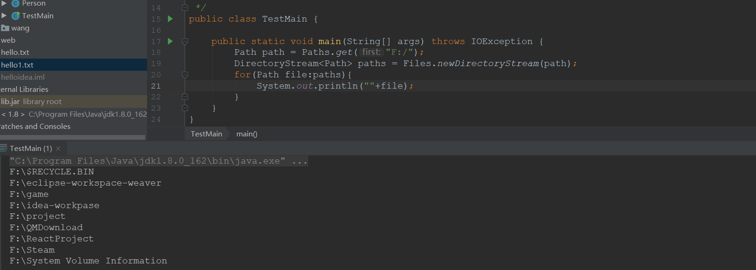
Task: Click 'args' parameter in main signature
Action: coord(408,41)
